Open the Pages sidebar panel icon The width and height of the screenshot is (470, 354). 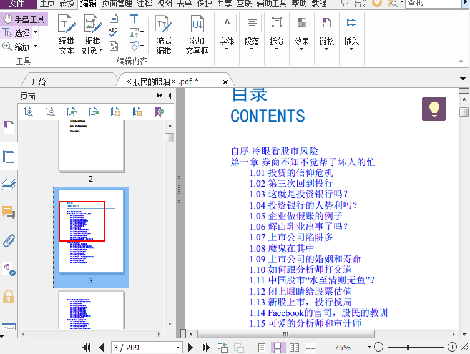click(9, 156)
